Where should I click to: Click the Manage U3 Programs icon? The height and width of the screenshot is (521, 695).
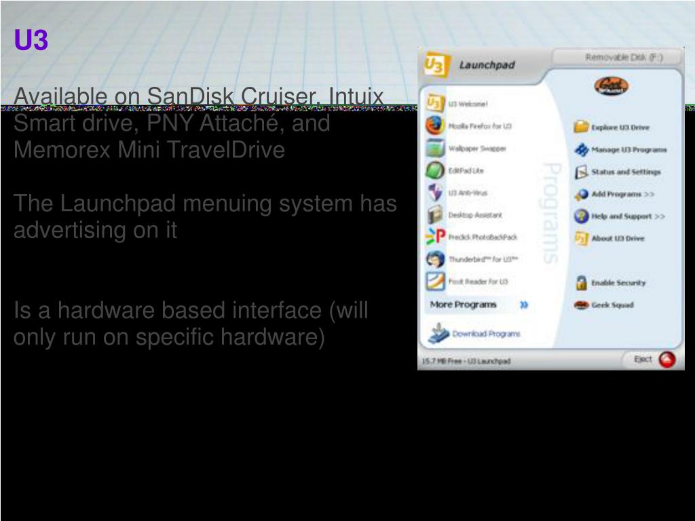tap(581, 149)
